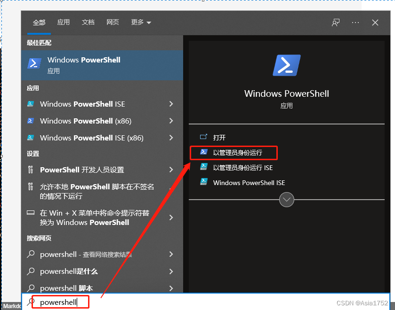Search the web for powershell是什么
The height and width of the screenshot is (310, 395).
click(x=102, y=271)
